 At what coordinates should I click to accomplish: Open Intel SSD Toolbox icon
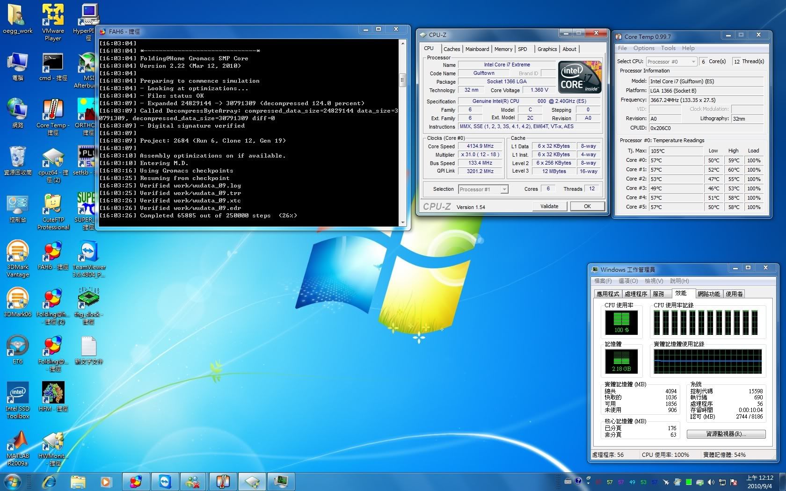coord(18,400)
